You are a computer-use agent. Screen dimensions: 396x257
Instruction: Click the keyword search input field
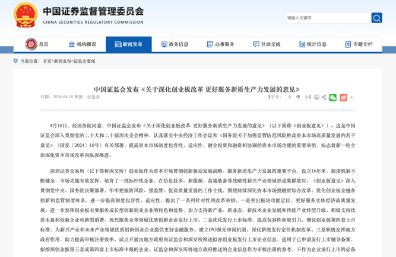(327, 18)
